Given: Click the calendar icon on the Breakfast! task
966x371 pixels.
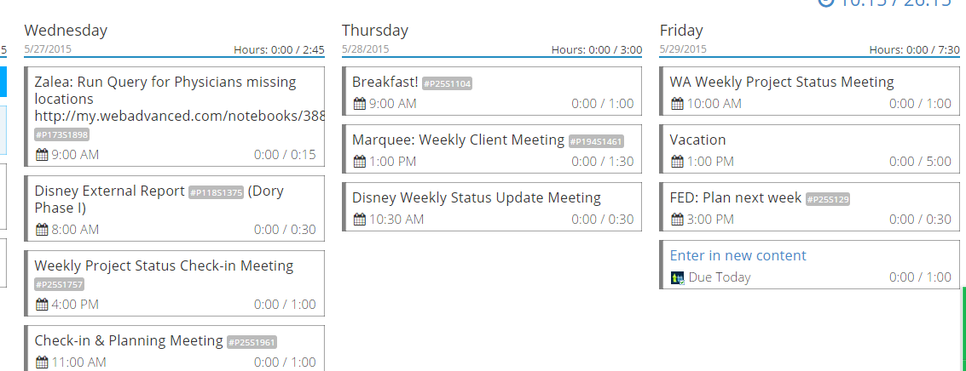Looking at the screenshot, I should 359,104.
